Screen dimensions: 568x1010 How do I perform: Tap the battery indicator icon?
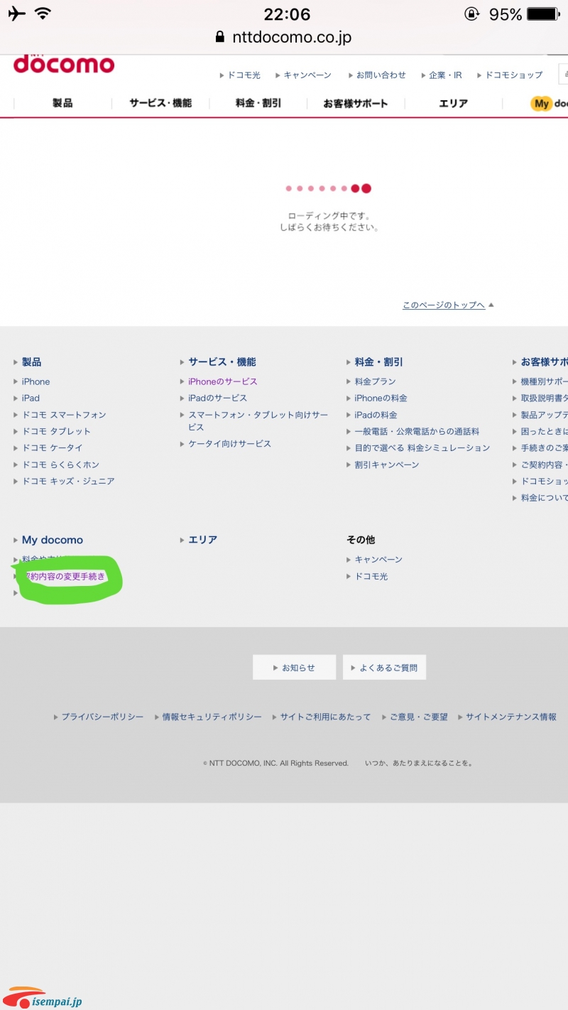[544, 13]
